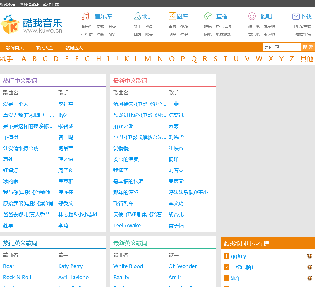Click 网页播放器 in the top bar
Screen dimensions: 315x287
click(29, 4)
